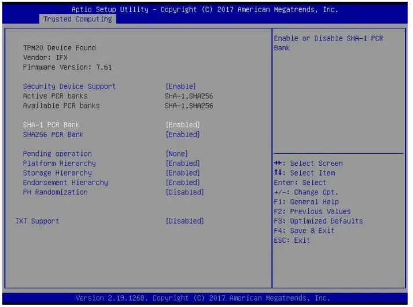Viewport: 413px width, 307px height.
Task: Select the Storage Hierarchy setting
Action: point(57,173)
